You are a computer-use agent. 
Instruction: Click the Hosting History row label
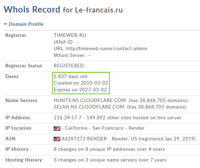coord(24,160)
